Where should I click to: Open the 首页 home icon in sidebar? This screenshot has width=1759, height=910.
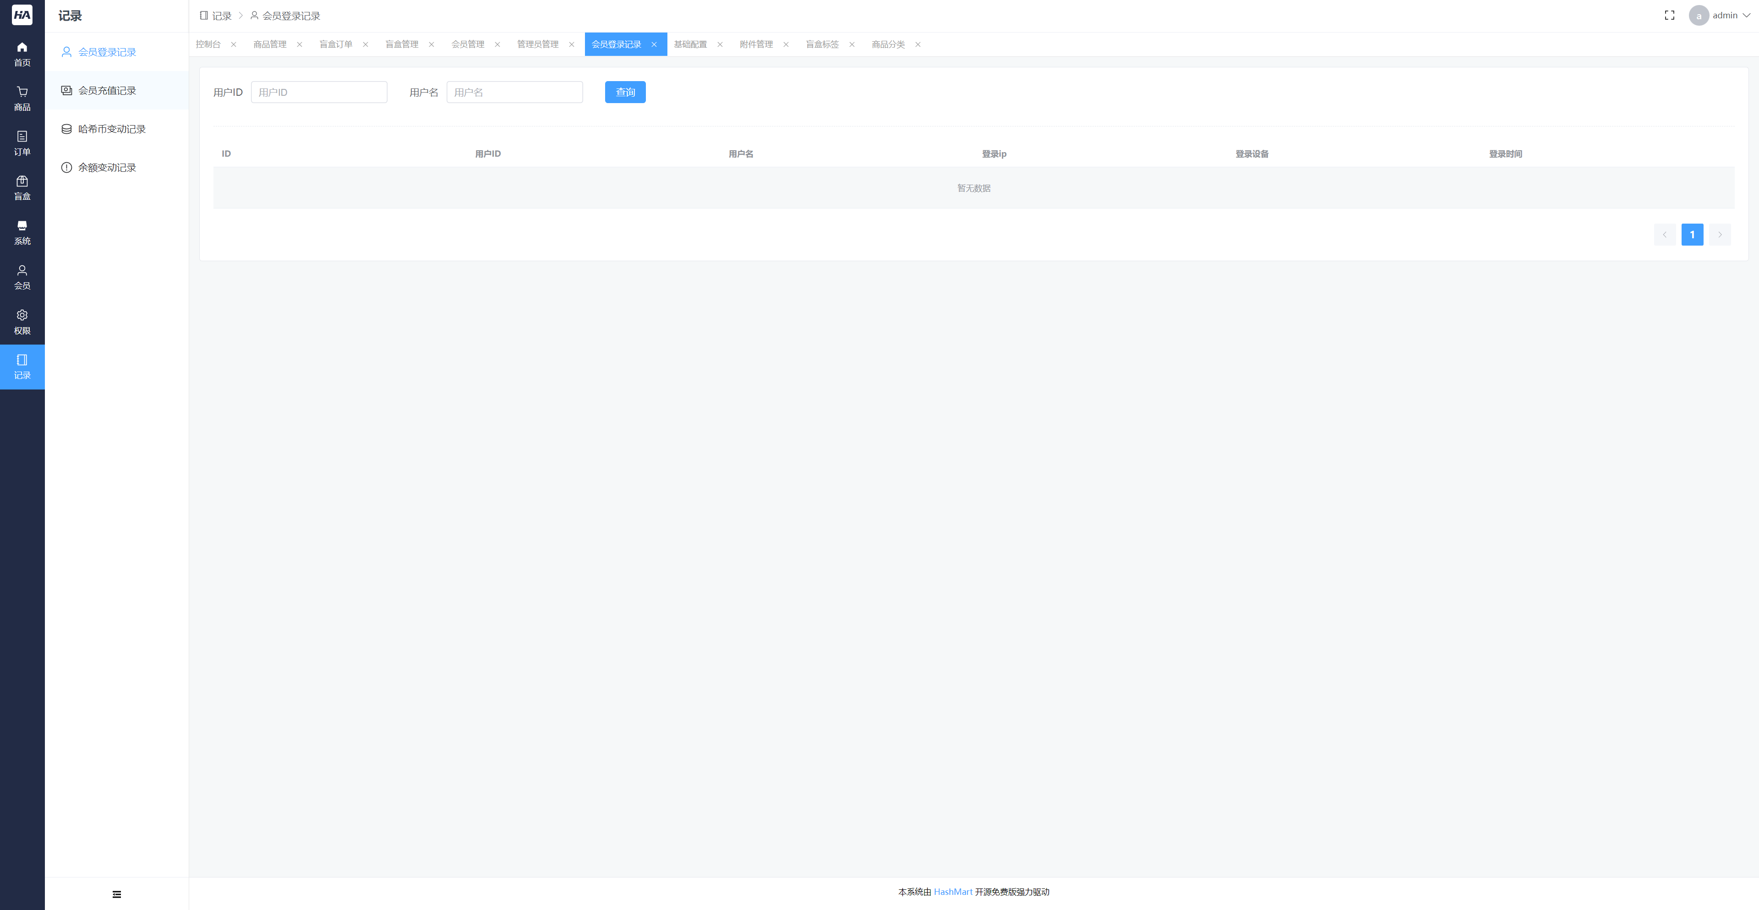coord(22,53)
